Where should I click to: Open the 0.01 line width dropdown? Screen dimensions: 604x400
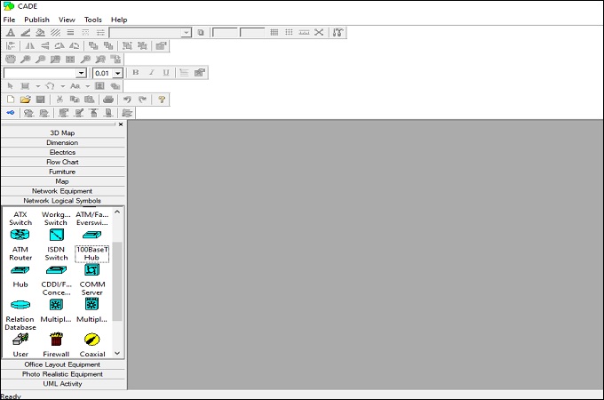[x=117, y=73]
